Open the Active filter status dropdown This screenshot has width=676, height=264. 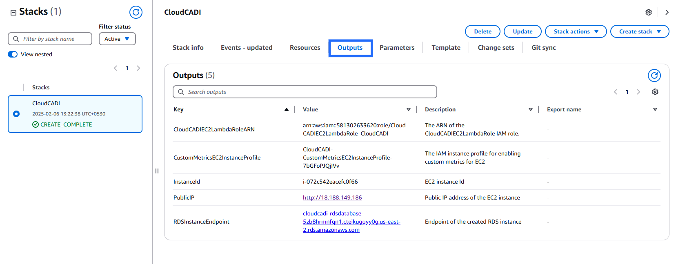tap(117, 39)
